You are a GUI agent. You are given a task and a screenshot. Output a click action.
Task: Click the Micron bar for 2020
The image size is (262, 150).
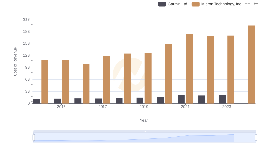[x=169, y=74]
